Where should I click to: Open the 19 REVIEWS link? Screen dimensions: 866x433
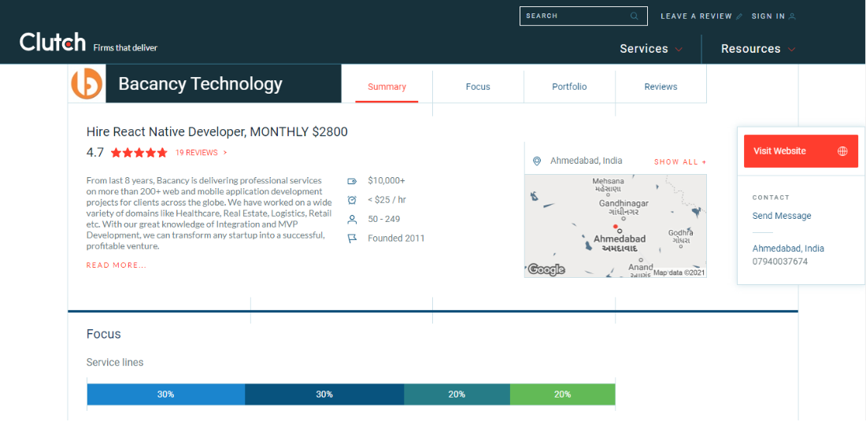click(201, 153)
